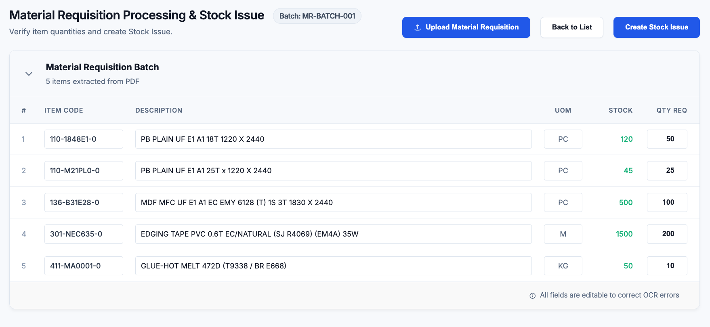Go Back to List

(x=571, y=27)
